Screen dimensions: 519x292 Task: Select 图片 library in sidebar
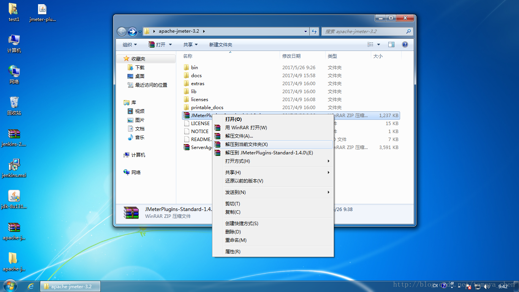pos(136,120)
